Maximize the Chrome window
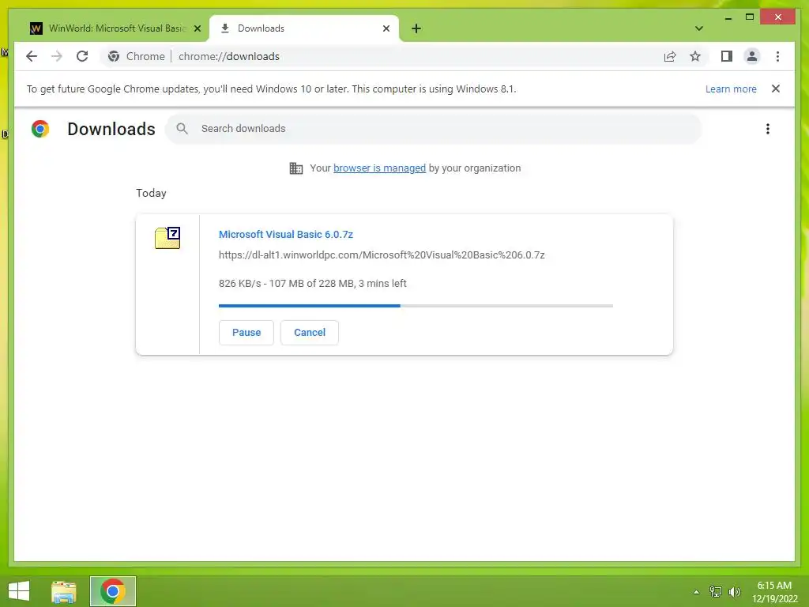 [750, 17]
